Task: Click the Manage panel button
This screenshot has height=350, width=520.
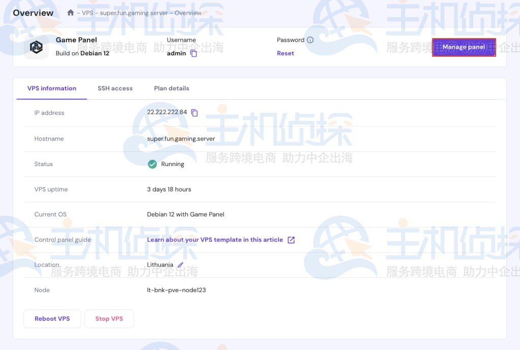Action: 463,47
